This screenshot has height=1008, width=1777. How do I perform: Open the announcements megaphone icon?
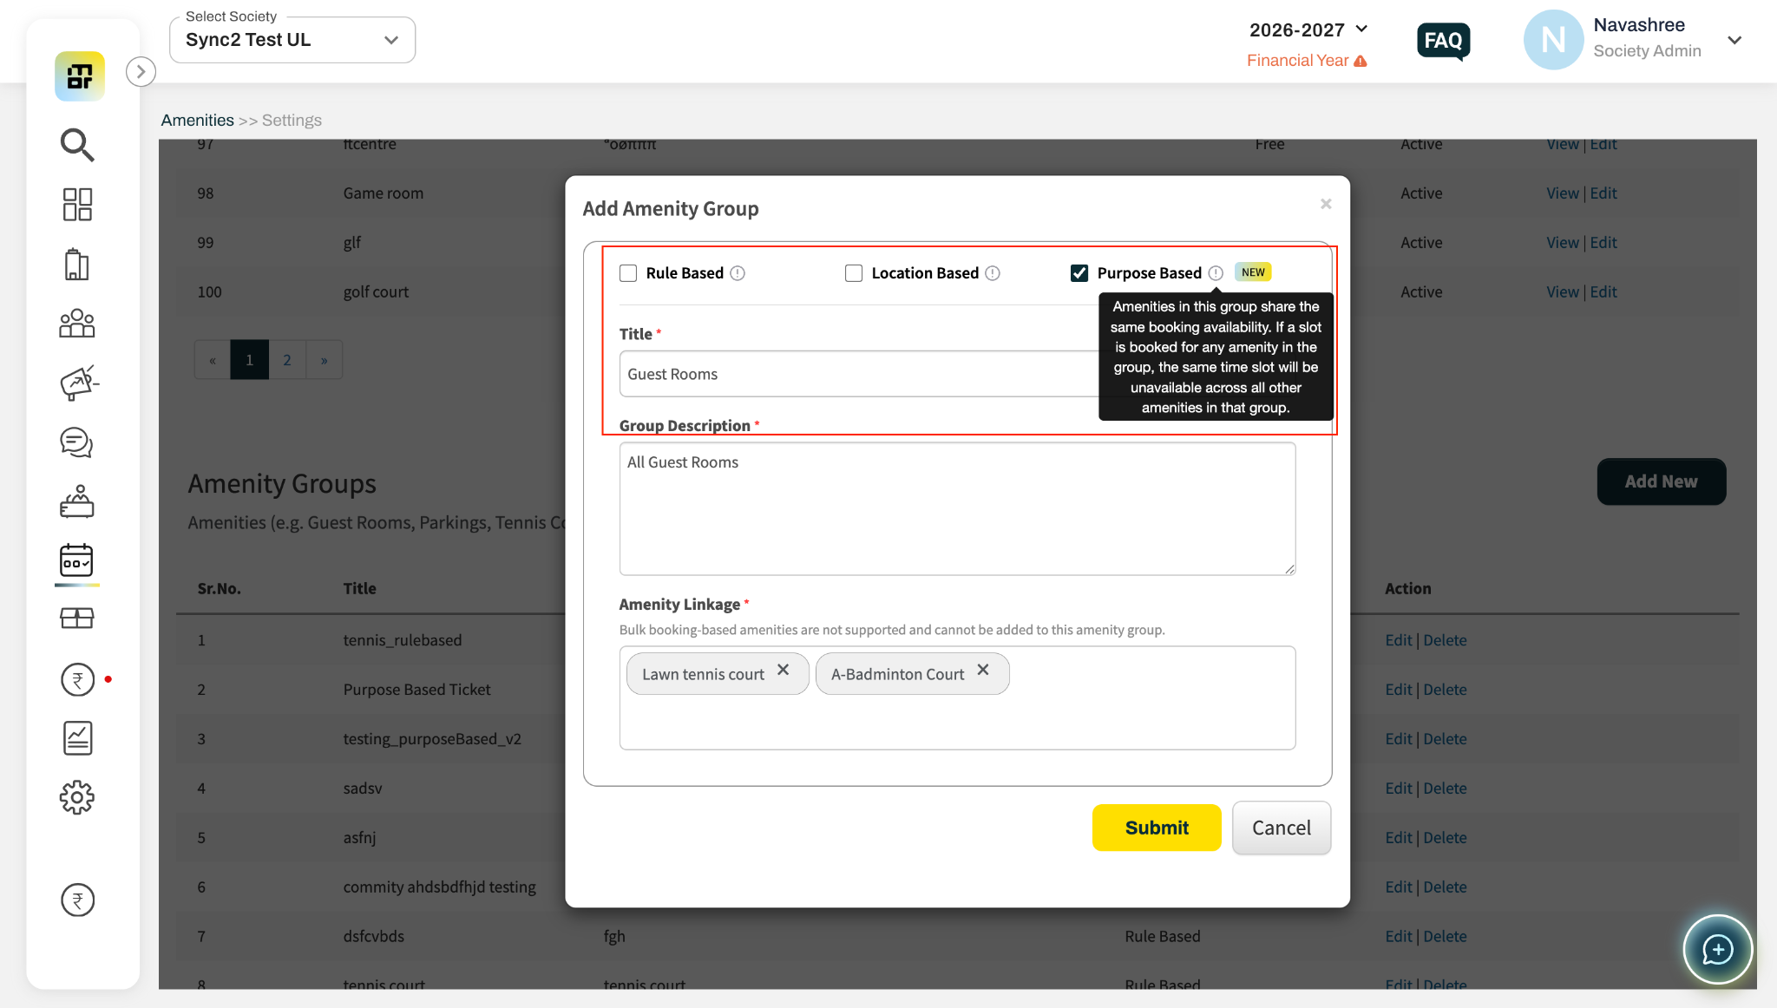point(79,383)
